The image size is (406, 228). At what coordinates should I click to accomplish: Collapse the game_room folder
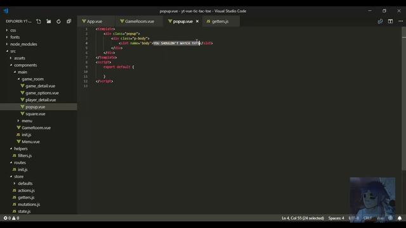pos(32,79)
